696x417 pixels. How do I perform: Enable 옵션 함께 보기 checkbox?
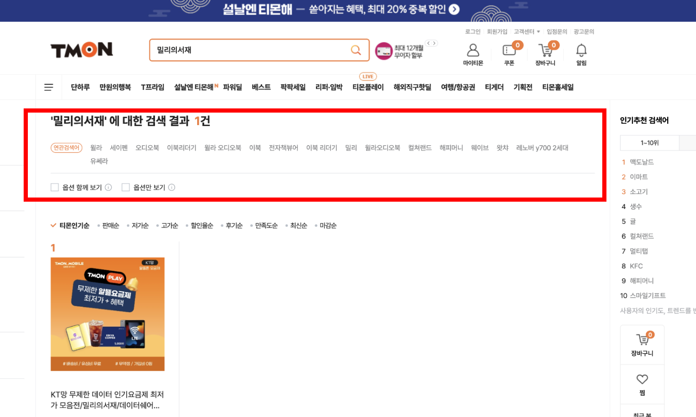tap(55, 187)
